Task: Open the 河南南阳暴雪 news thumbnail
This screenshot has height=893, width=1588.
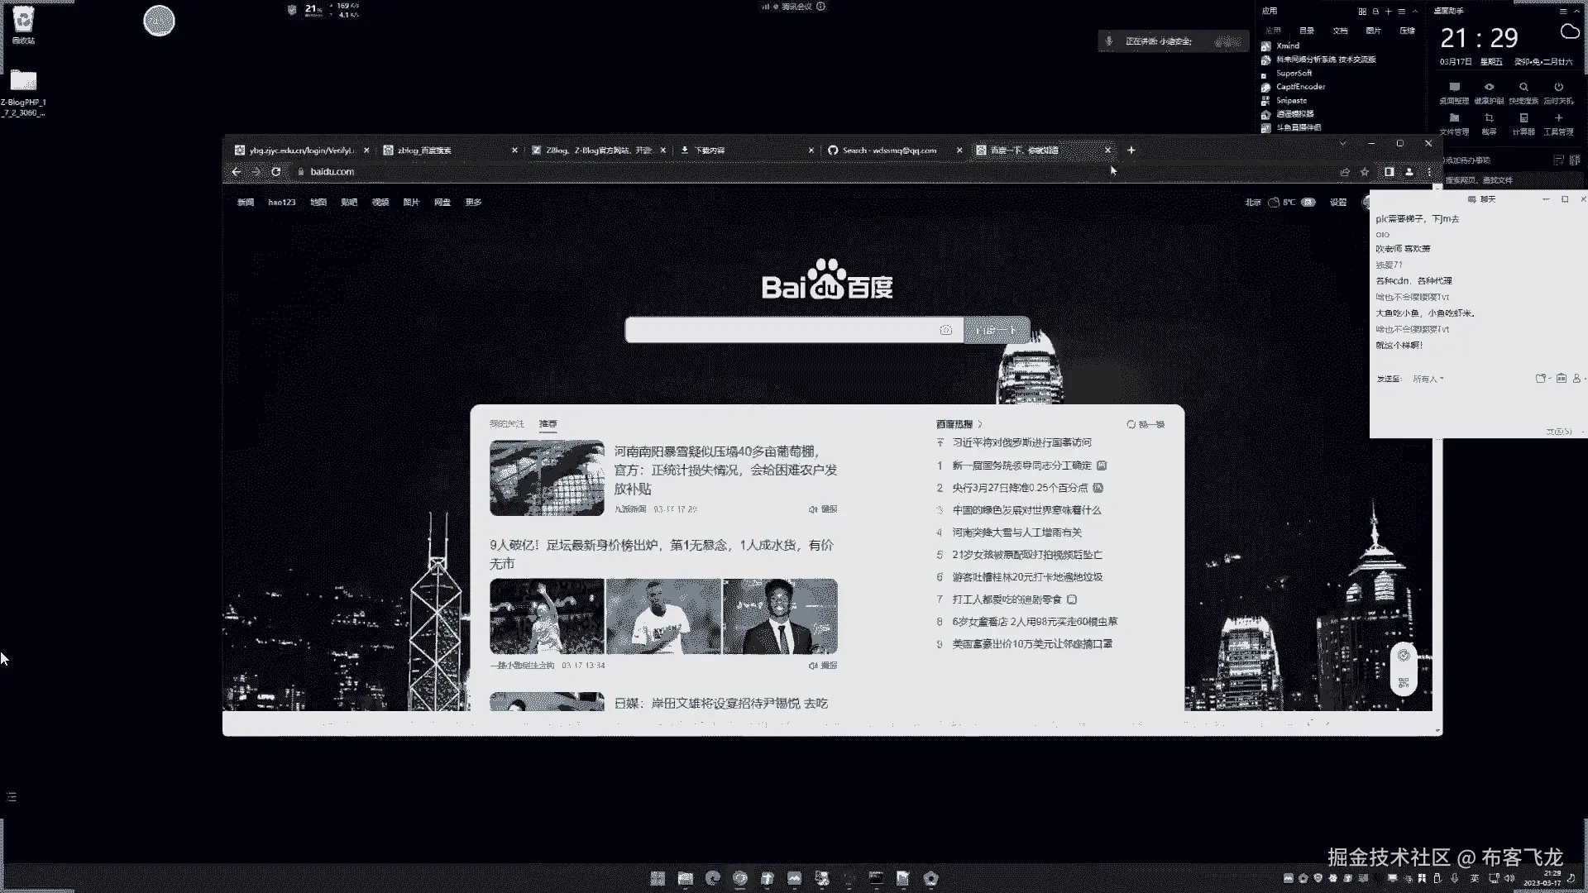Action: [x=547, y=478]
